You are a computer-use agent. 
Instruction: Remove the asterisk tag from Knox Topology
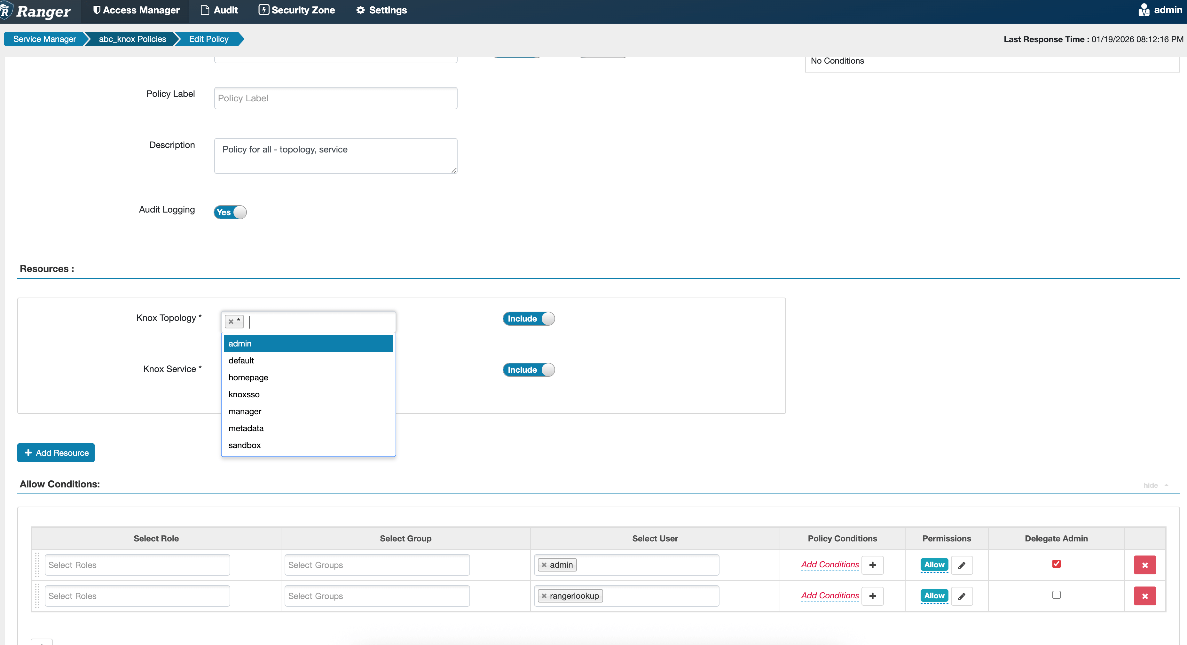(x=231, y=322)
